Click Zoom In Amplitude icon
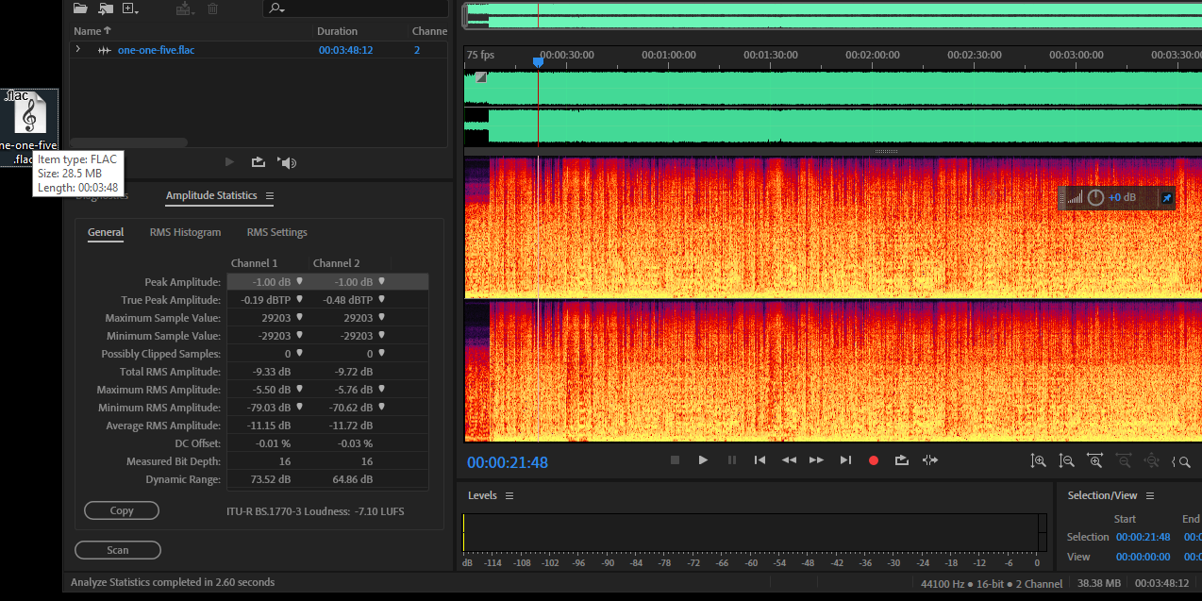Image resolution: width=1202 pixels, height=601 pixels. pyautogui.click(x=1039, y=460)
